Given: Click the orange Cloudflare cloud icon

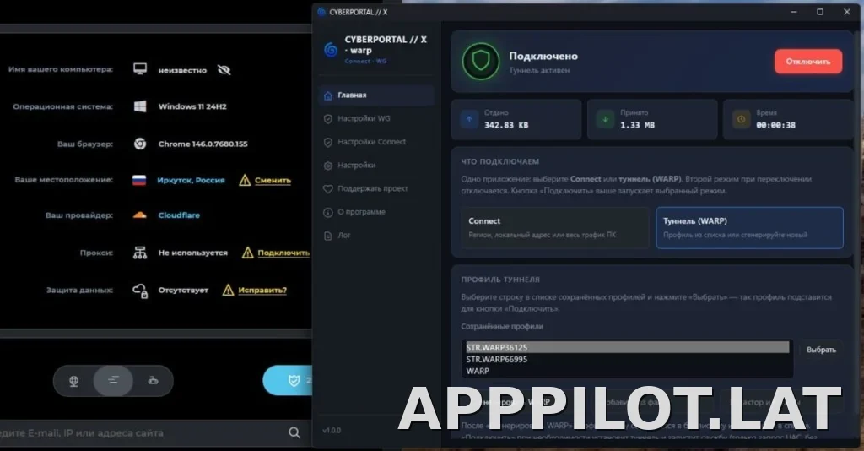Looking at the screenshot, I should tap(140, 215).
